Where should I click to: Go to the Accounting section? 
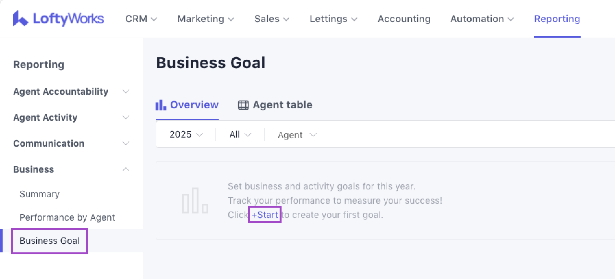(404, 19)
